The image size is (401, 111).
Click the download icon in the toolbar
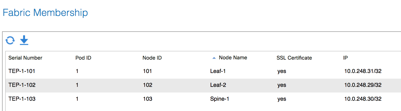click(x=24, y=40)
